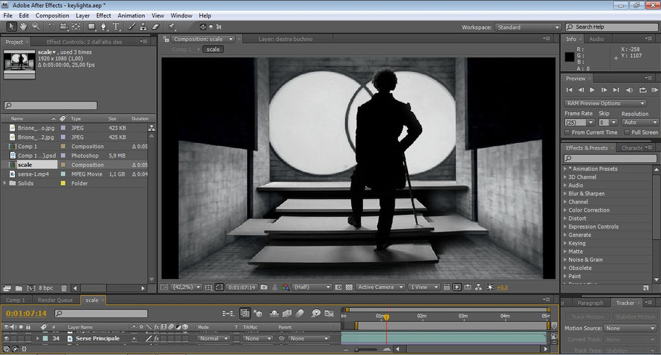Click the 8 bpc color depth button
The height and width of the screenshot is (355, 661).
coord(45,287)
